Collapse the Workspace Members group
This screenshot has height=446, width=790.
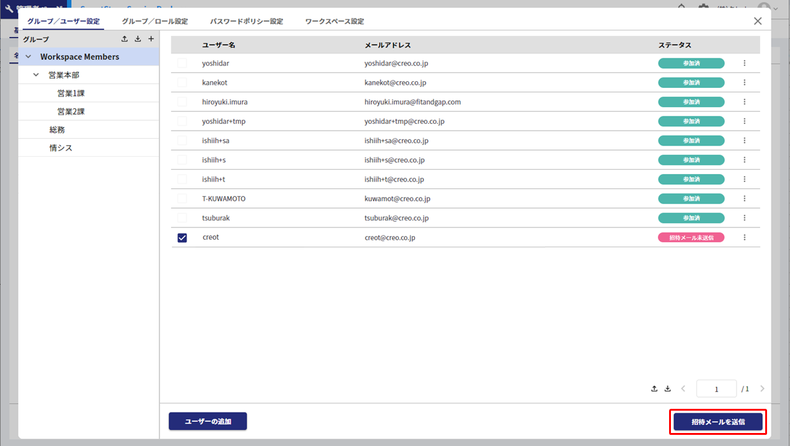point(29,57)
